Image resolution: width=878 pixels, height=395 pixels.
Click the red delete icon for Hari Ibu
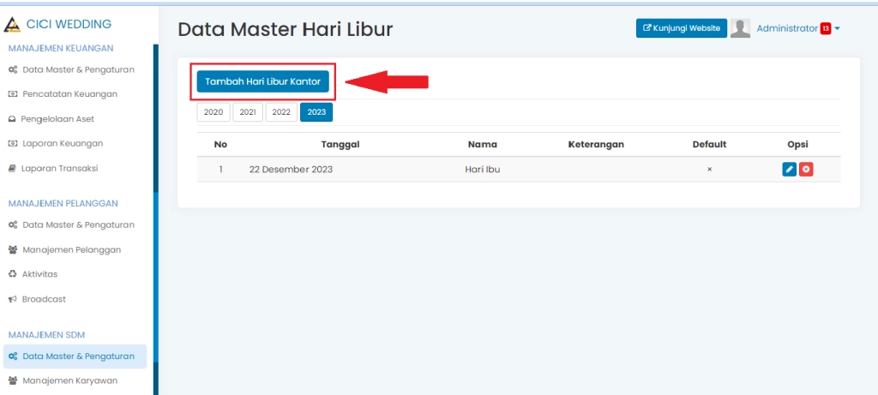[x=806, y=169]
